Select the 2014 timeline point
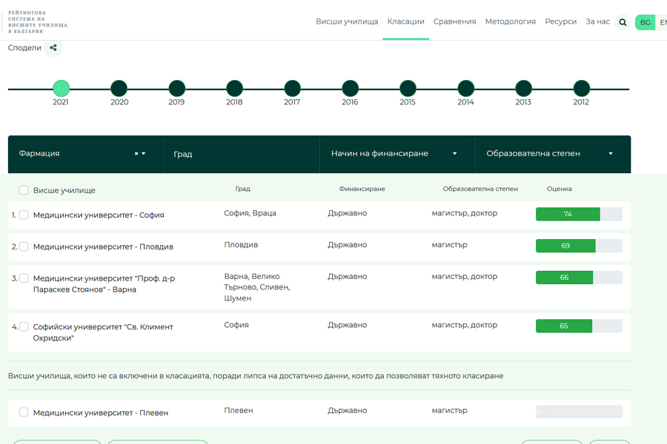Screen dimensions: 667x444 point(466,88)
